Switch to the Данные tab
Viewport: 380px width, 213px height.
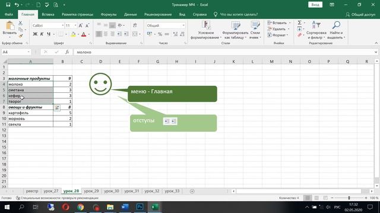[x=131, y=14]
